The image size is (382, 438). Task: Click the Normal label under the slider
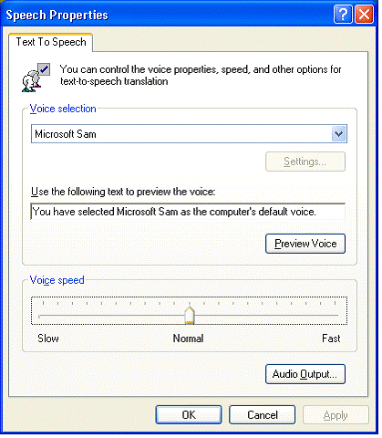click(x=188, y=339)
